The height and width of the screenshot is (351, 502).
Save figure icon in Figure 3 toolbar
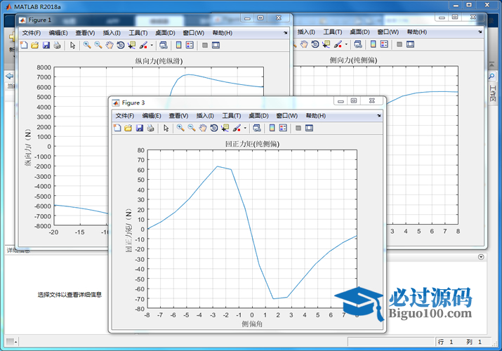pos(140,128)
